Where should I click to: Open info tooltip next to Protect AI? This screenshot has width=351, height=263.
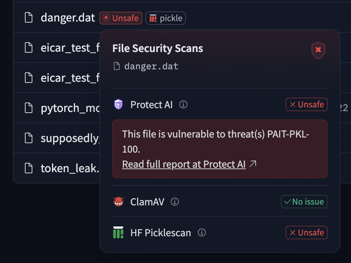(x=183, y=104)
